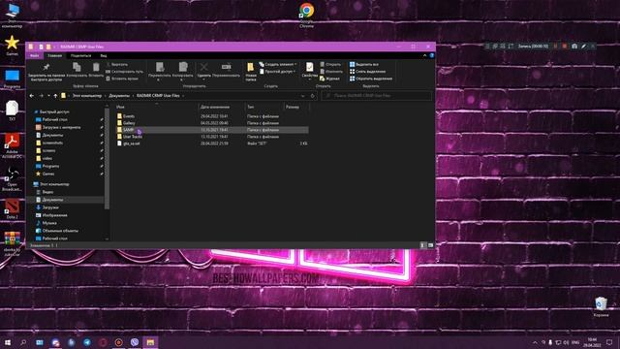Open the recent locations dropdown arrow
620x349 pixels.
coord(48,95)
